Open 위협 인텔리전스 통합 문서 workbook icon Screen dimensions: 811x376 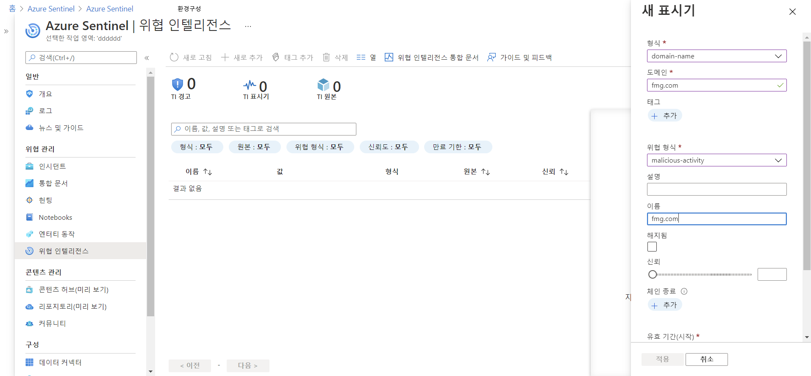click(x=389, y=57)
